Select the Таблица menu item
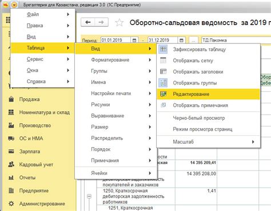271x211 pixels. click(42, 48)
